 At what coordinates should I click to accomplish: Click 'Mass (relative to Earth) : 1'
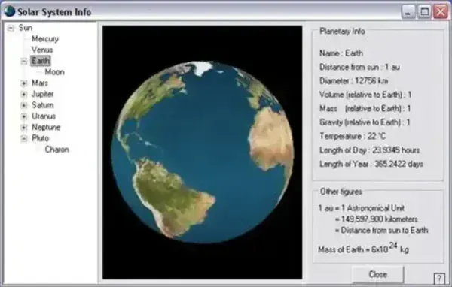(x=365, y=108)
